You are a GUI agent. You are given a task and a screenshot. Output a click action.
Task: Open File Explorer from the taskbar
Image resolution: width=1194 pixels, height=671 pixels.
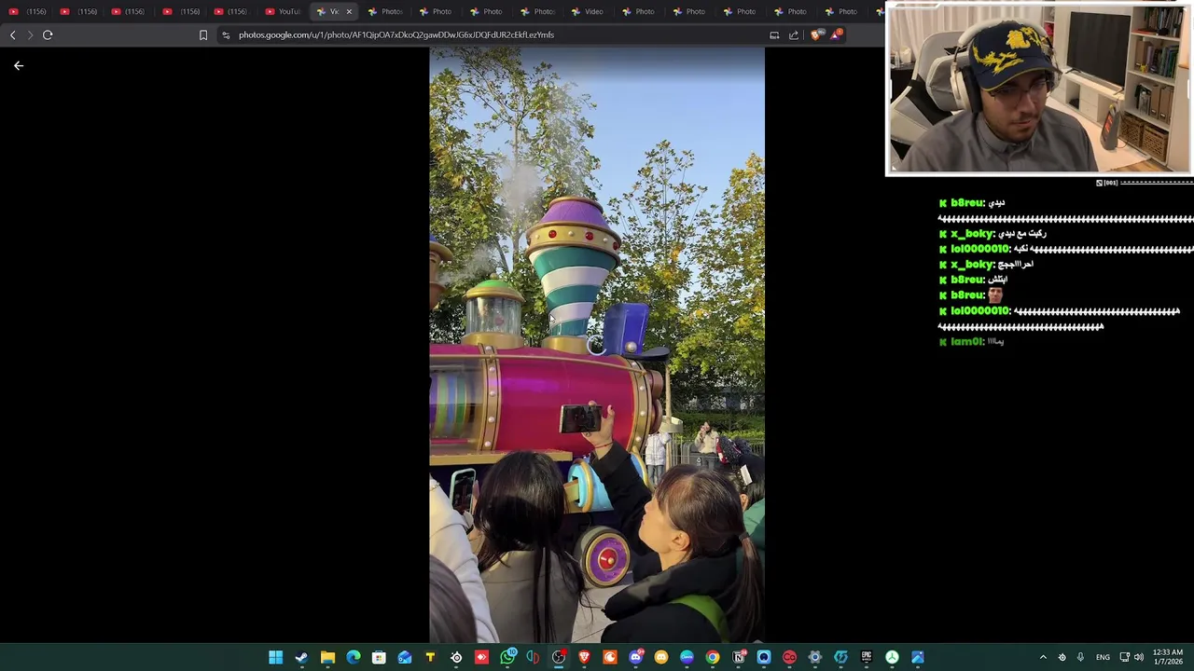pyautogui.click(x=327, y=657)
